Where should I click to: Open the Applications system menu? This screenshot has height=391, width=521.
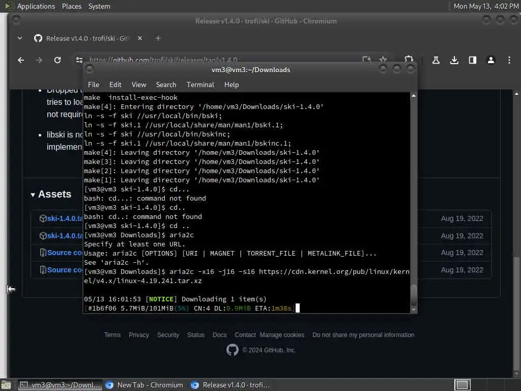[36, 6]
